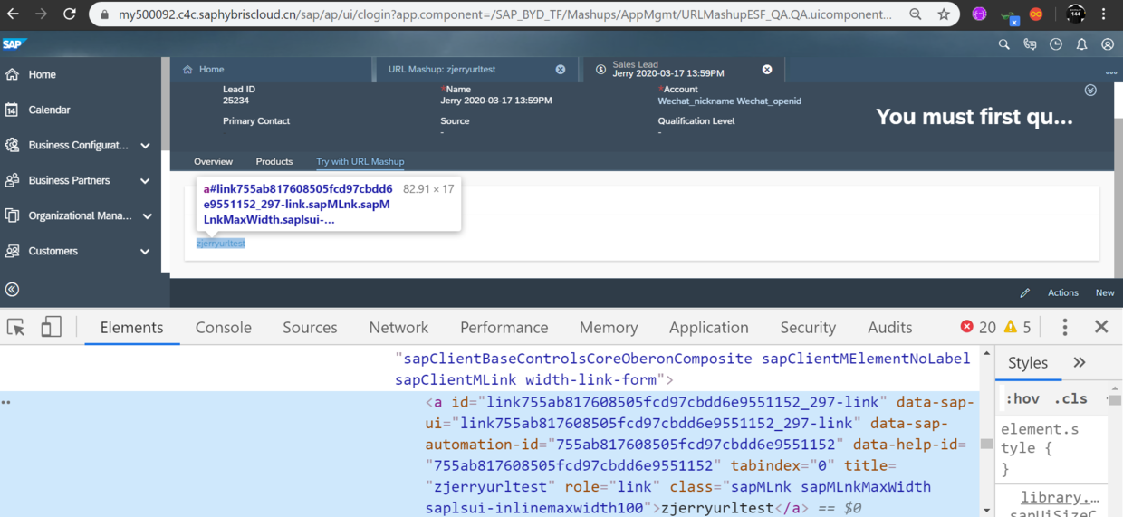The width and height of the screenshot is (1123, 517).
Task: Toggle :hov element state panel
Action: pos(1022,399)
